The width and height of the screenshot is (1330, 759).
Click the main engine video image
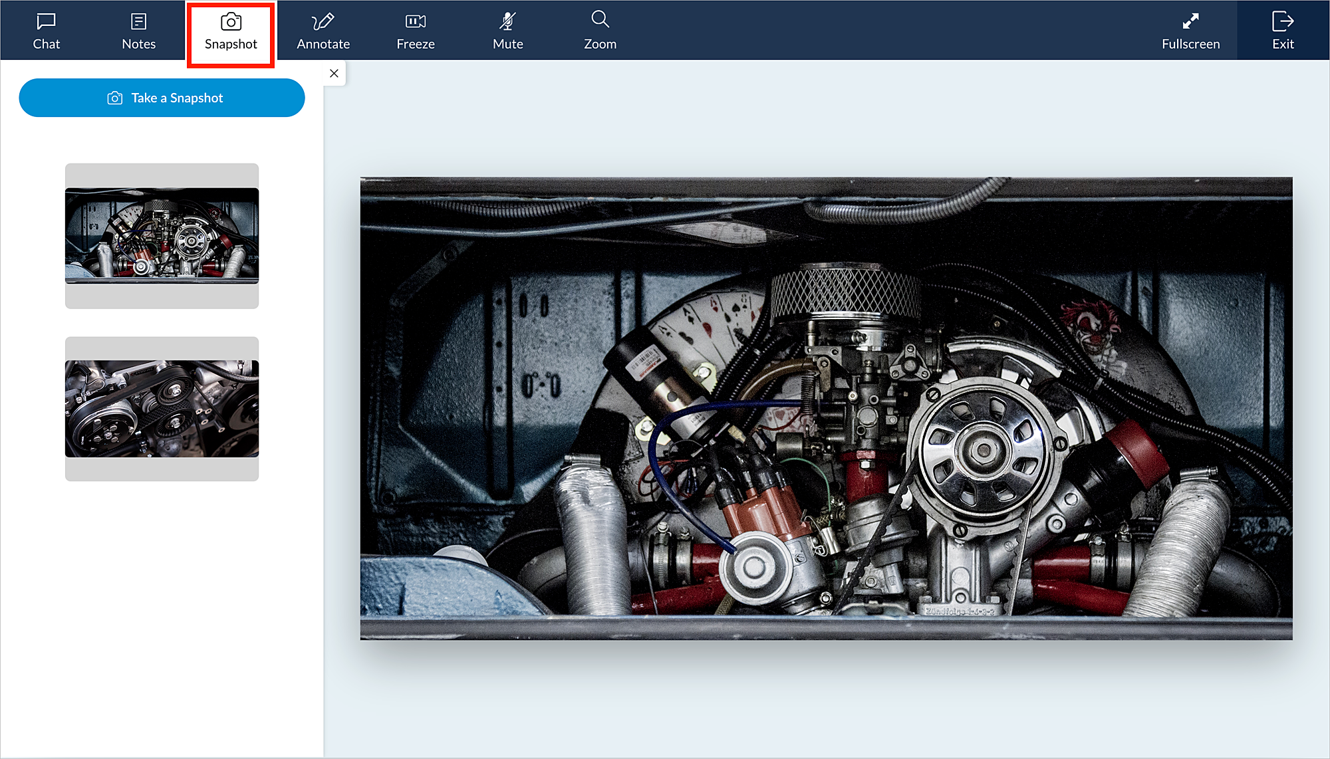826,408
